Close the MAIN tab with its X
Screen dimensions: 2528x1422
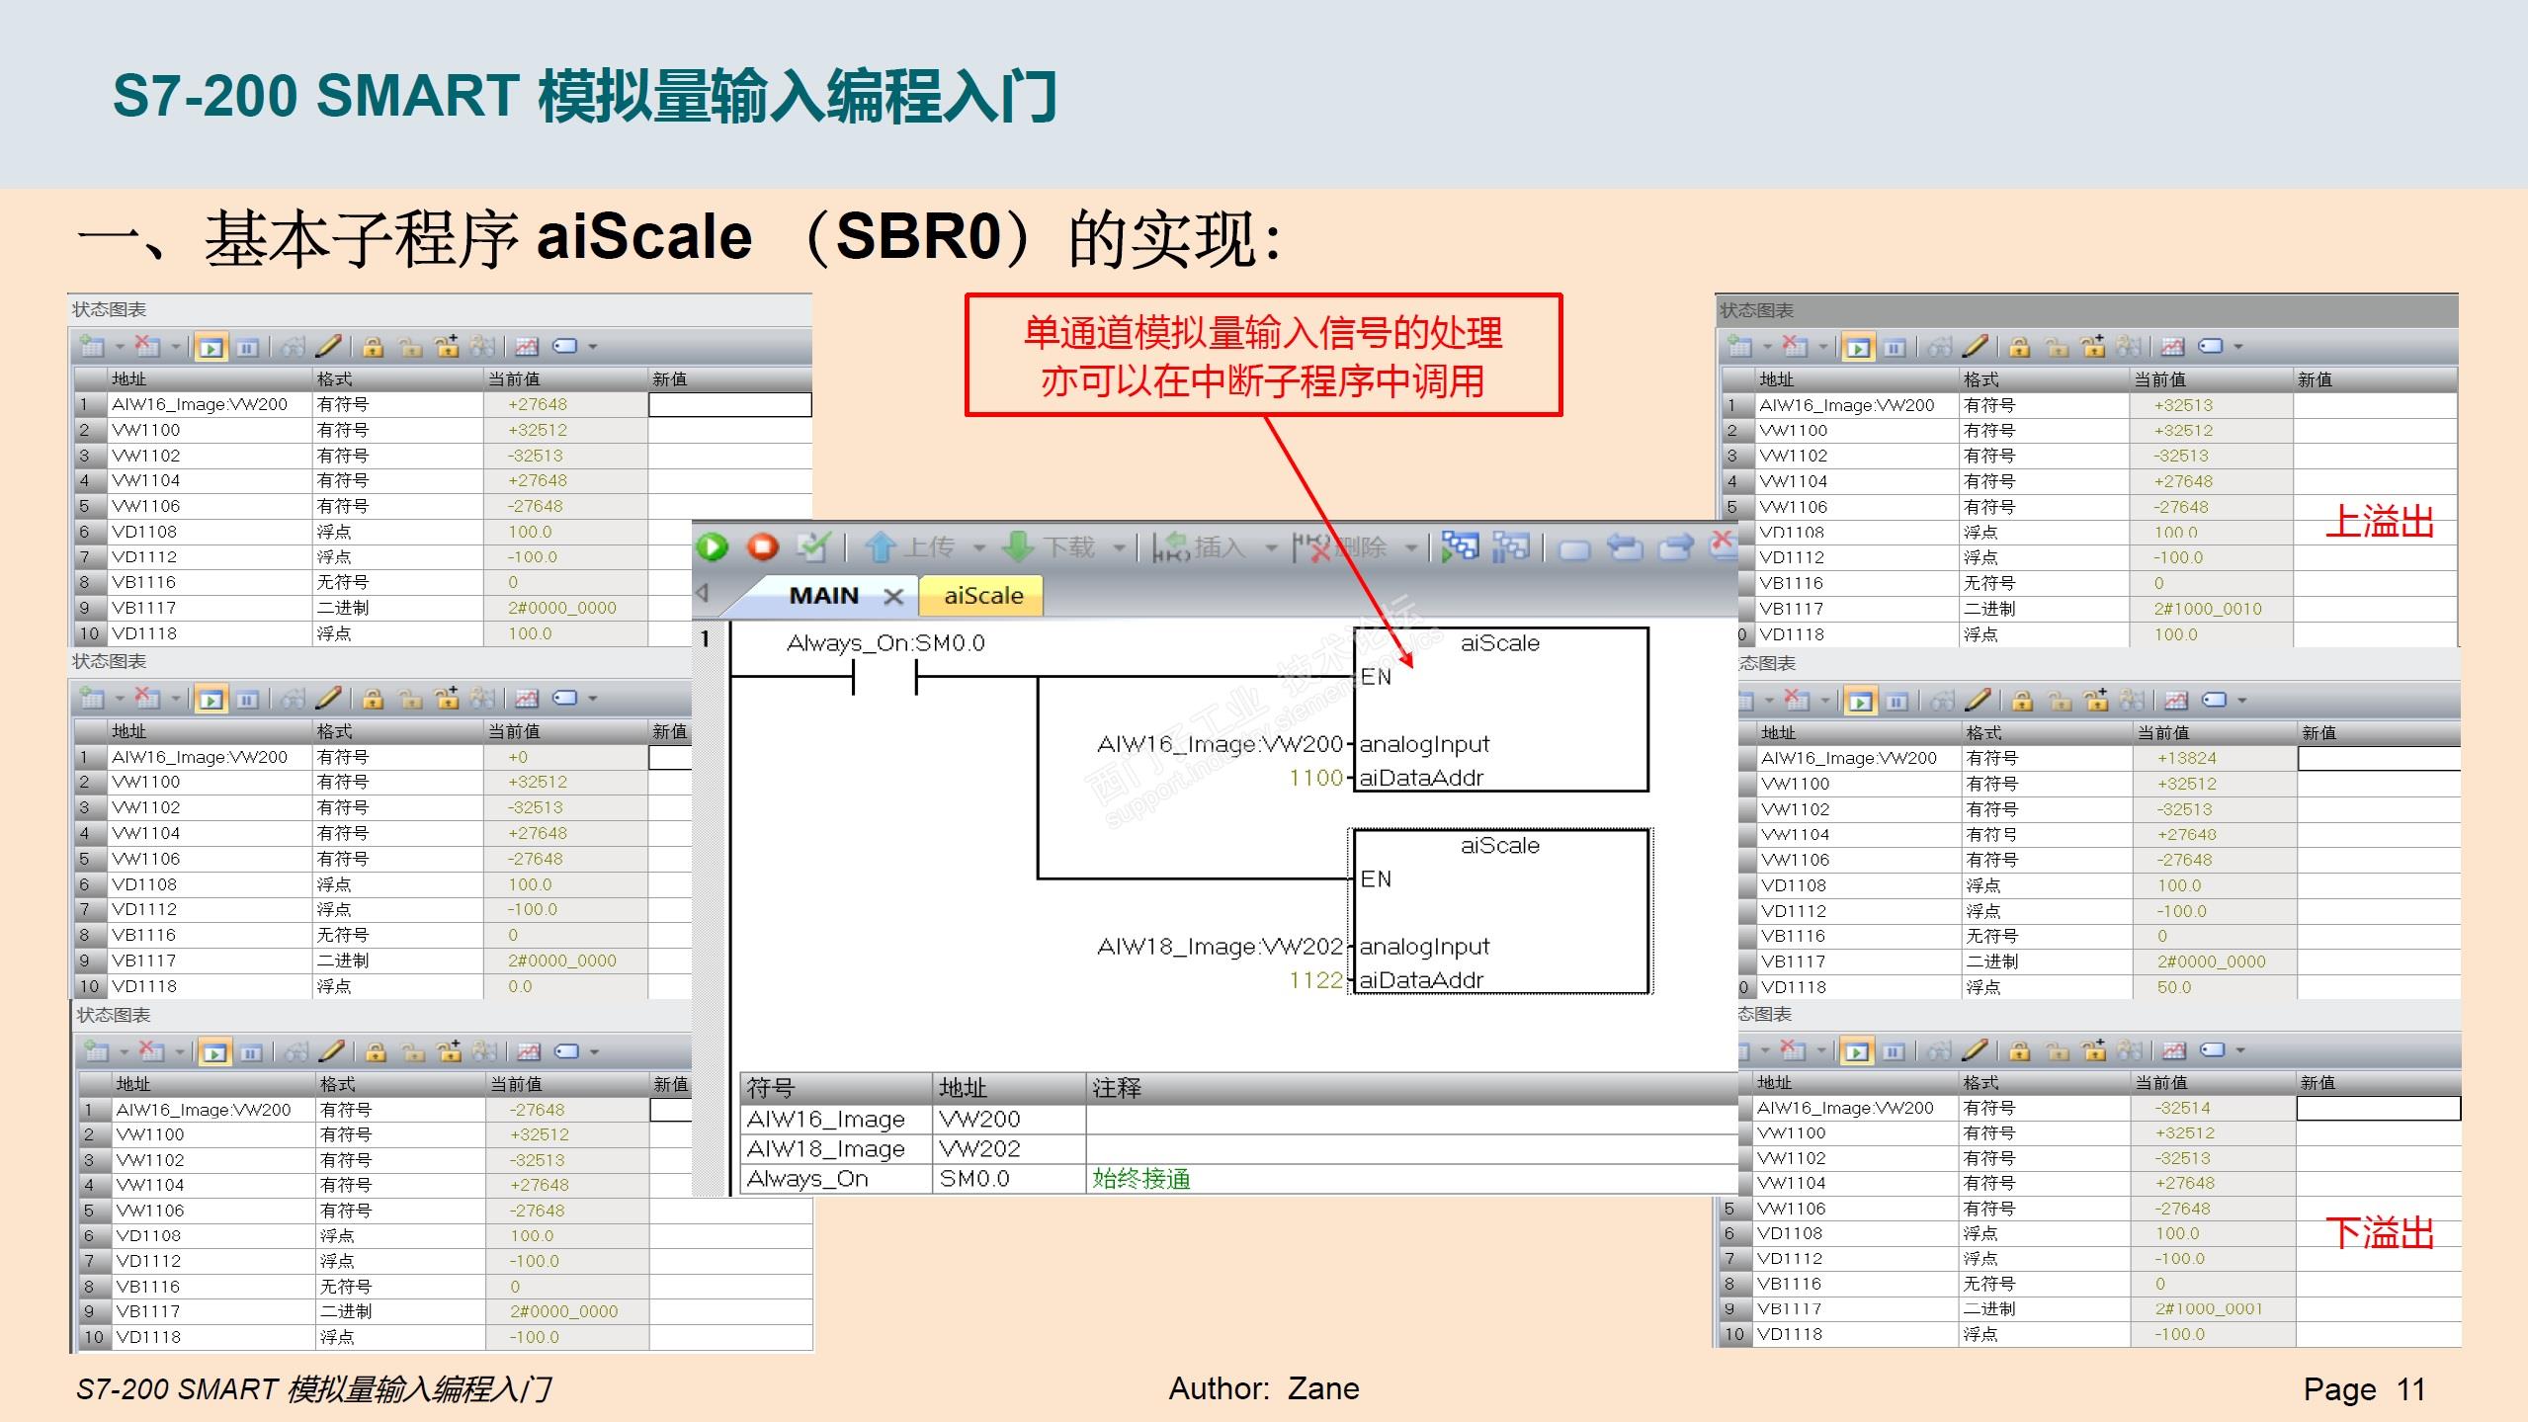click(x=893, y=597)
